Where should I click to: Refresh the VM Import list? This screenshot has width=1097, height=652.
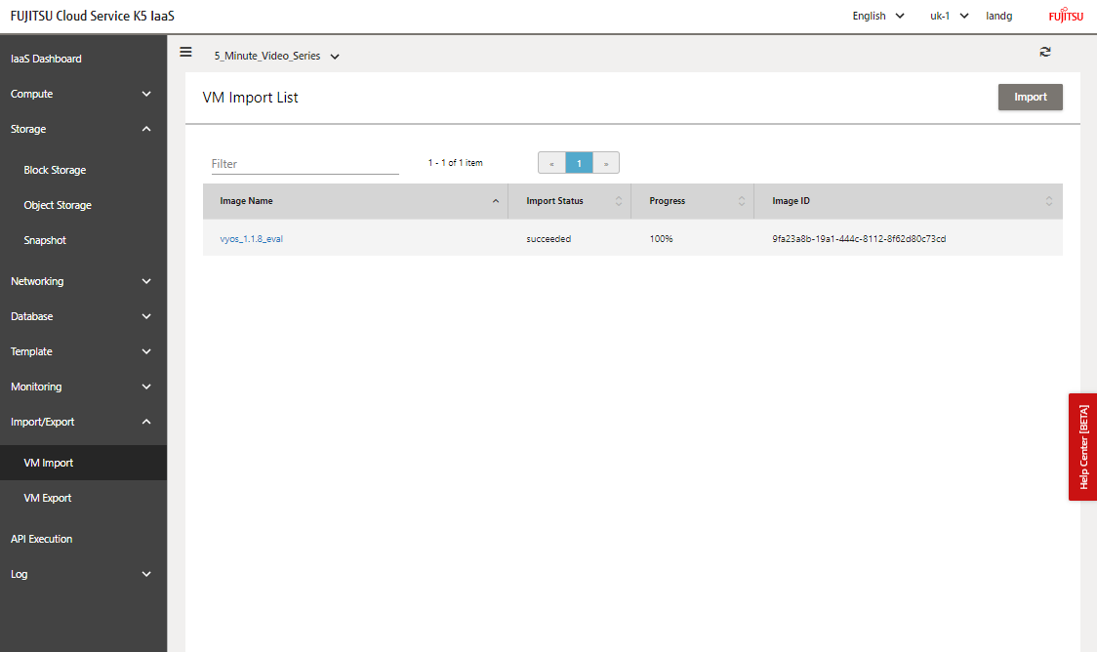pyautogui.click(x=1045, y=52)
